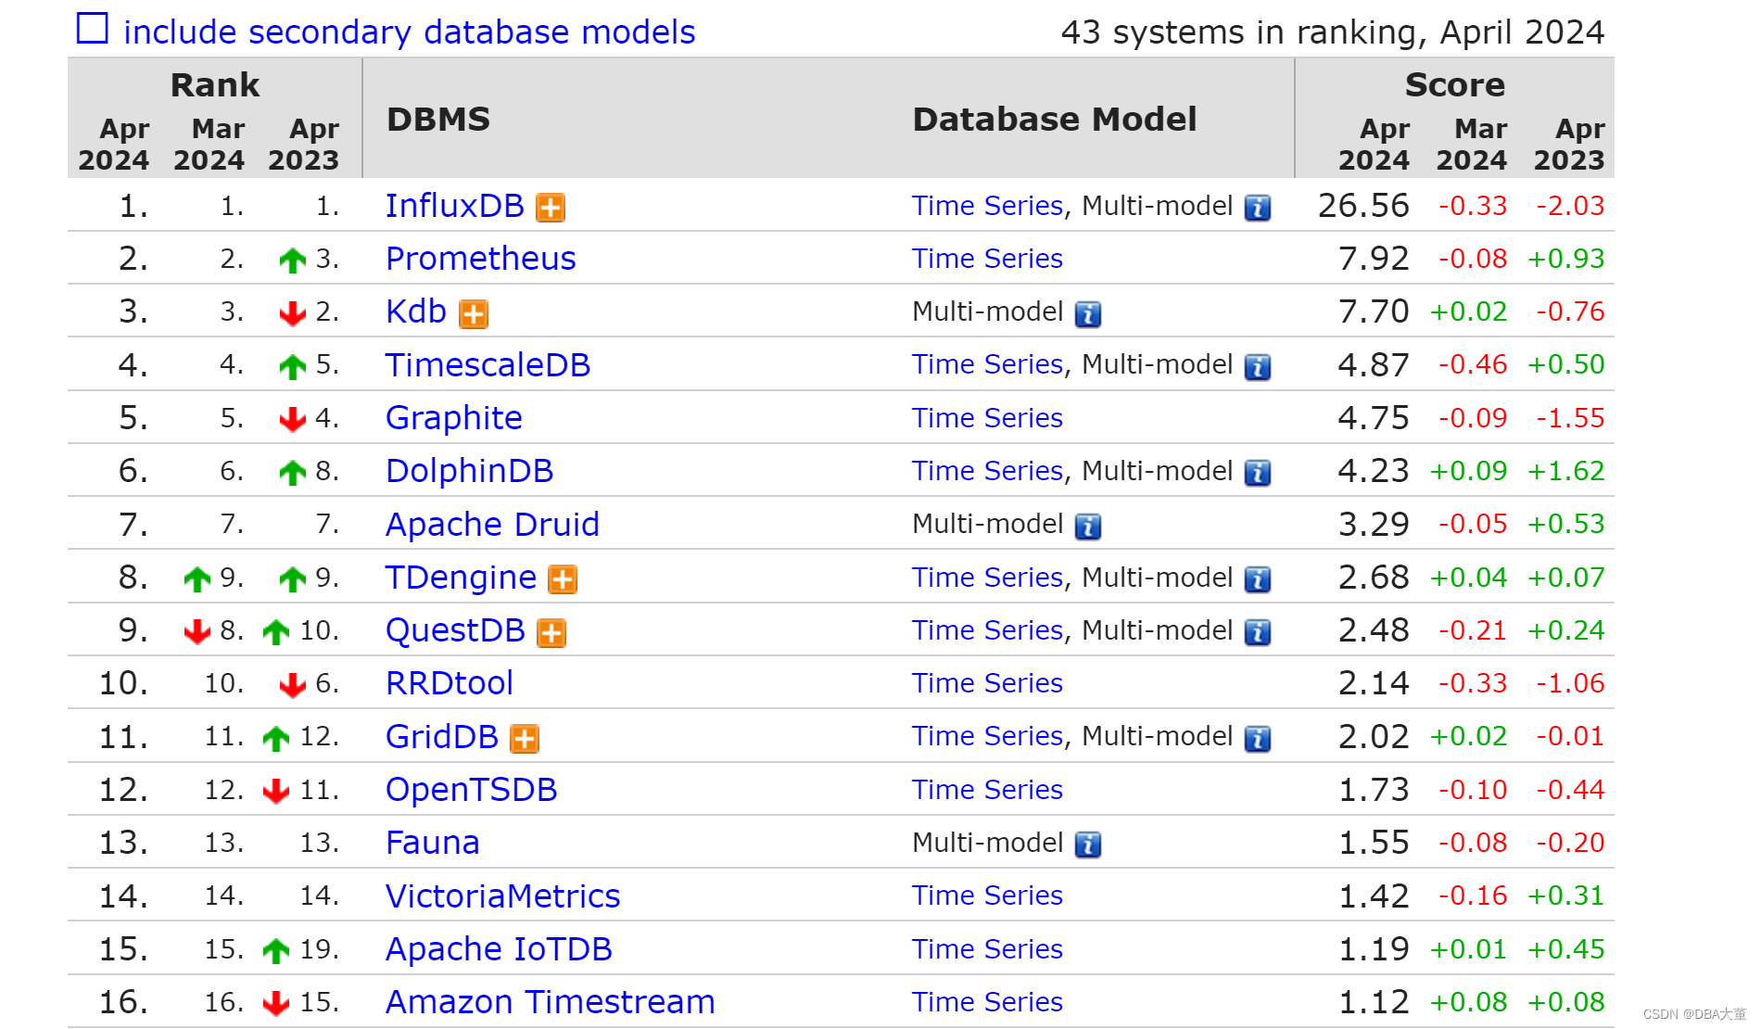Open the DolphinDB link
The image size is (1761, 1029).
tap(470, 471)
